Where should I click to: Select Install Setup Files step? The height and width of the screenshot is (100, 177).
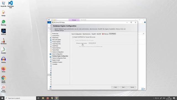(x=56, y=44)
